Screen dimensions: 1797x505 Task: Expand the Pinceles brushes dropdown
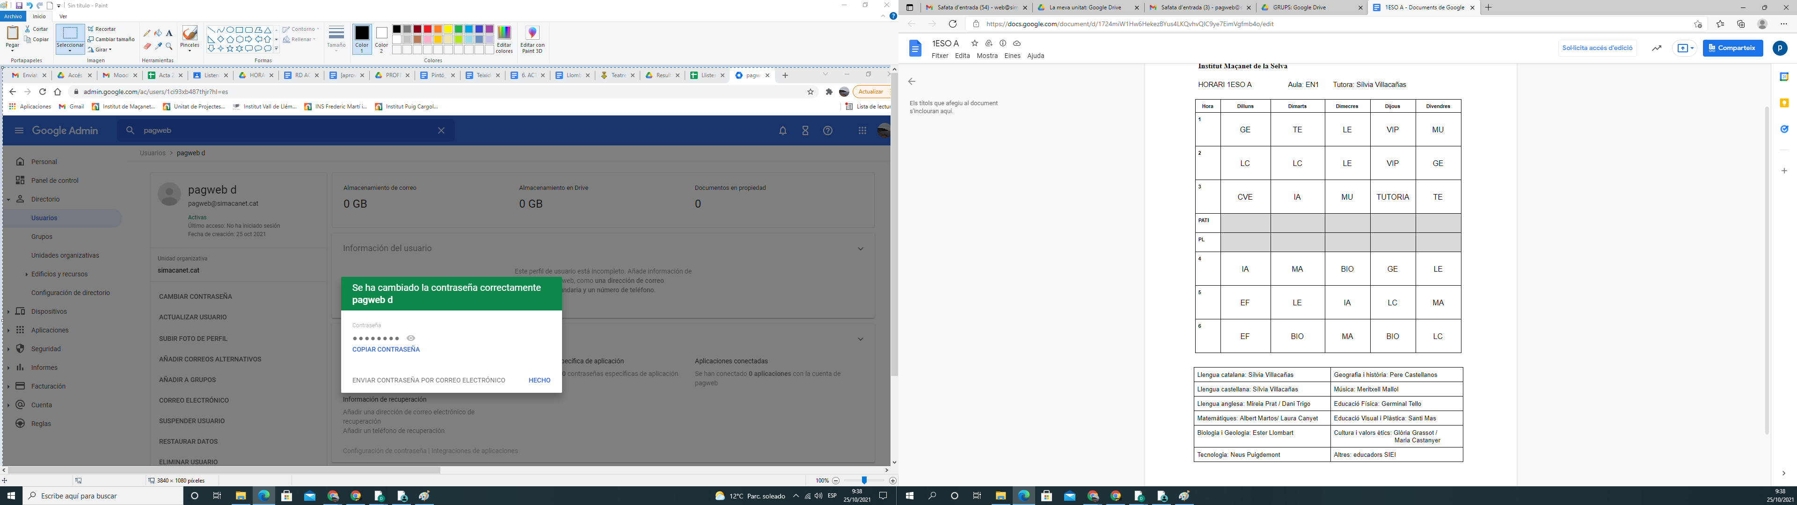point(190,50)
